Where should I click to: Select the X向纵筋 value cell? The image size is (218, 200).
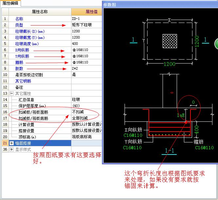[87, 50]
